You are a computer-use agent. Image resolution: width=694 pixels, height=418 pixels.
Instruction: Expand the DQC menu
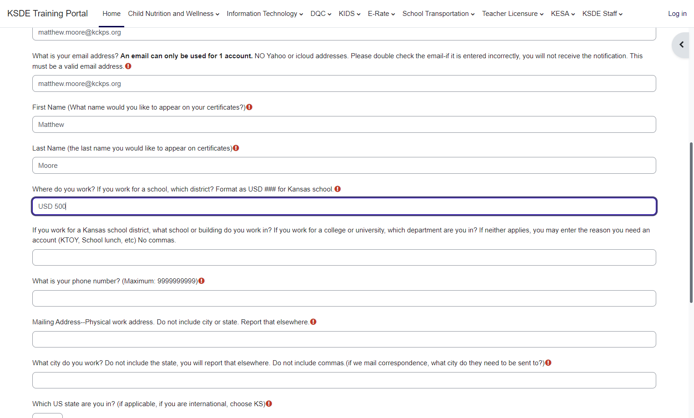click(321, 14)
